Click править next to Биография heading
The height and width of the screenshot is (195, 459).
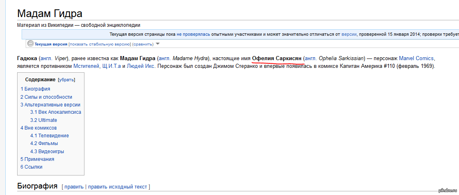[x=74, y=187]
